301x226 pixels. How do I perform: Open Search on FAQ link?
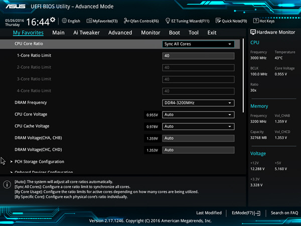coord(284,213)
